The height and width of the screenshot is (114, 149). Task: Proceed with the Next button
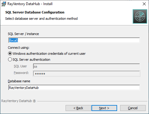pos(104,108)
